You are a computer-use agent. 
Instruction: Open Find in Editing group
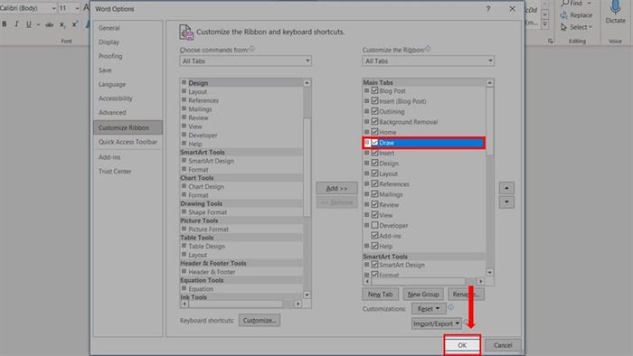coord(576,4)
